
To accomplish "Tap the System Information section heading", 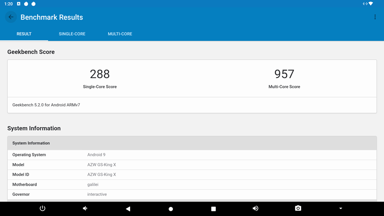I will 34,128.
